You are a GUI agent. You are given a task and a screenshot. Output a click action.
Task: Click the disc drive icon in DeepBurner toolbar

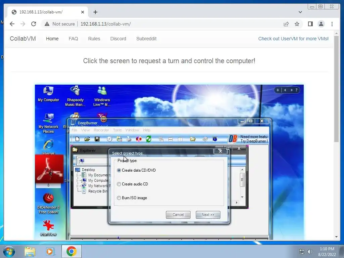(x=109, y=139)
